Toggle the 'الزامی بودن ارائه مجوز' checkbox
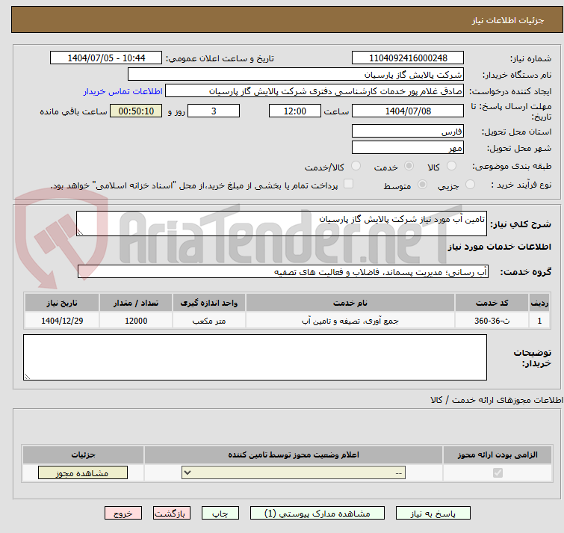This screenshot has width=564, height=533. (x=498, y=473)
